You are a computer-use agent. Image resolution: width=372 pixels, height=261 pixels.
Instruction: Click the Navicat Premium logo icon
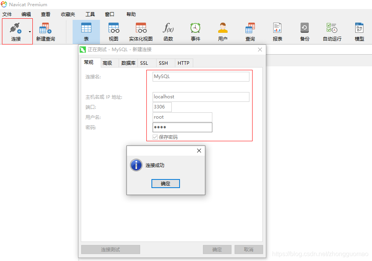[4, 4]
